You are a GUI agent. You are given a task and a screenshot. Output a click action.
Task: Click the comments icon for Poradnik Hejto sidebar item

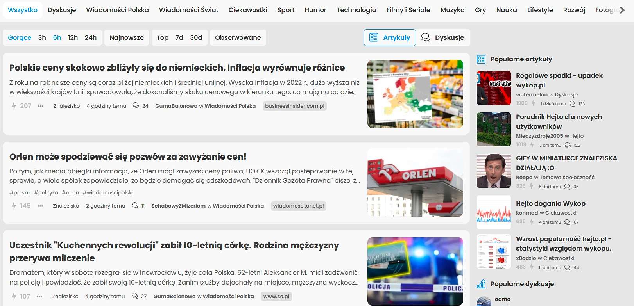(x=568, y=145)
